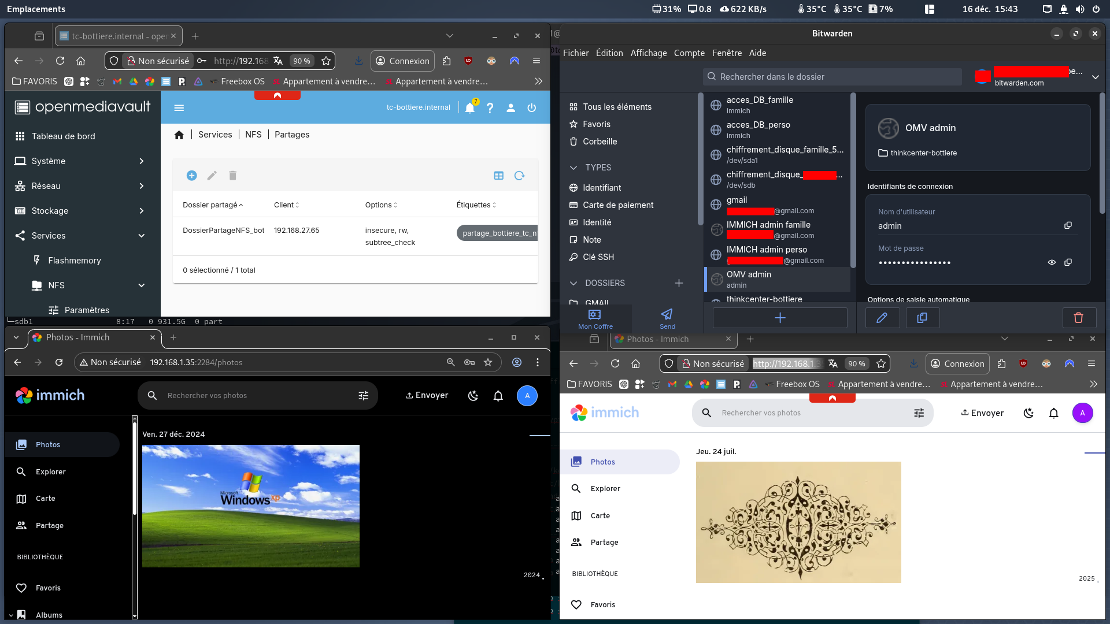Click the Services breadcrumb link
Screen dimensions: 1110x624
pos(215,135)
